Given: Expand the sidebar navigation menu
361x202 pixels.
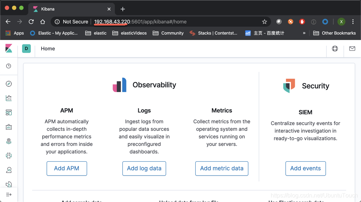Looking at the screenshot, I should pyautogui.click(x=9, y=195).
